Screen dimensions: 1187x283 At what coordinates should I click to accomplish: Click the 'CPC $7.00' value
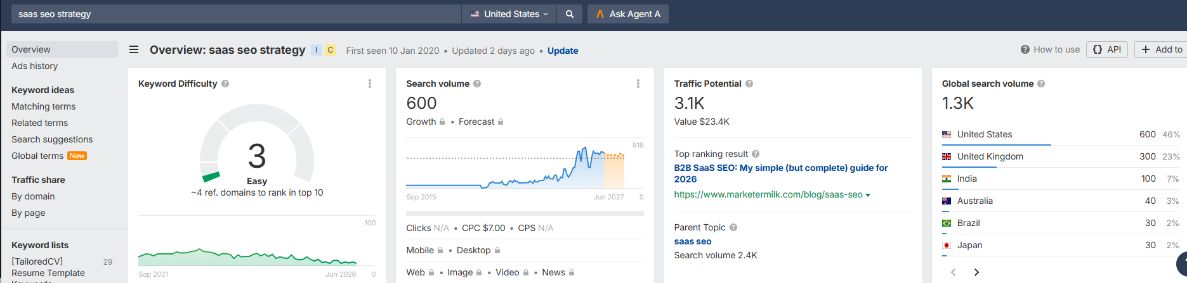[483, 228]
